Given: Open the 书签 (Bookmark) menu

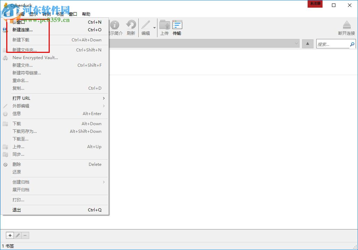Looking at the screenshot, I should click(x=60, y=14).
